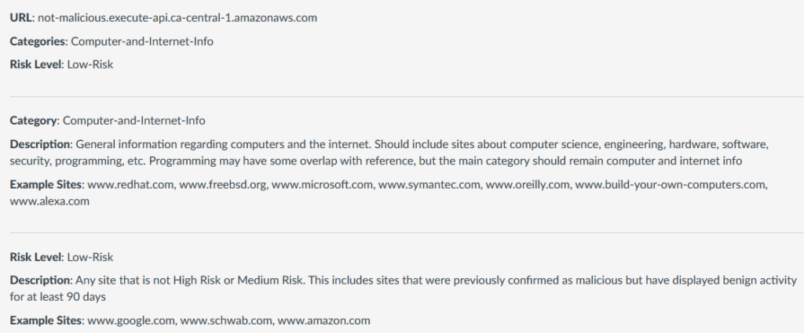Click www.schwab.com in low-risk examples
Image resolution: width=804 pixels, height=333 pixels.
coord(227,320)
